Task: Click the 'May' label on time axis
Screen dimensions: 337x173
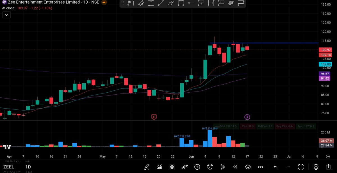Action: click(103, 156)
